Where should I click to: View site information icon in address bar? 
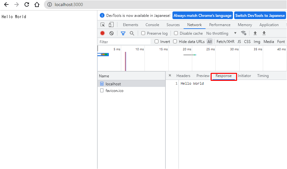(x=50, y=4)
